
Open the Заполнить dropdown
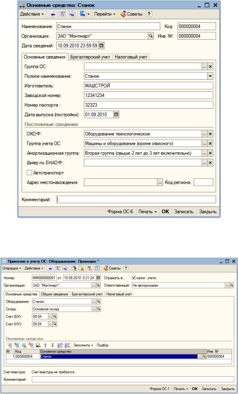[83, 345]
